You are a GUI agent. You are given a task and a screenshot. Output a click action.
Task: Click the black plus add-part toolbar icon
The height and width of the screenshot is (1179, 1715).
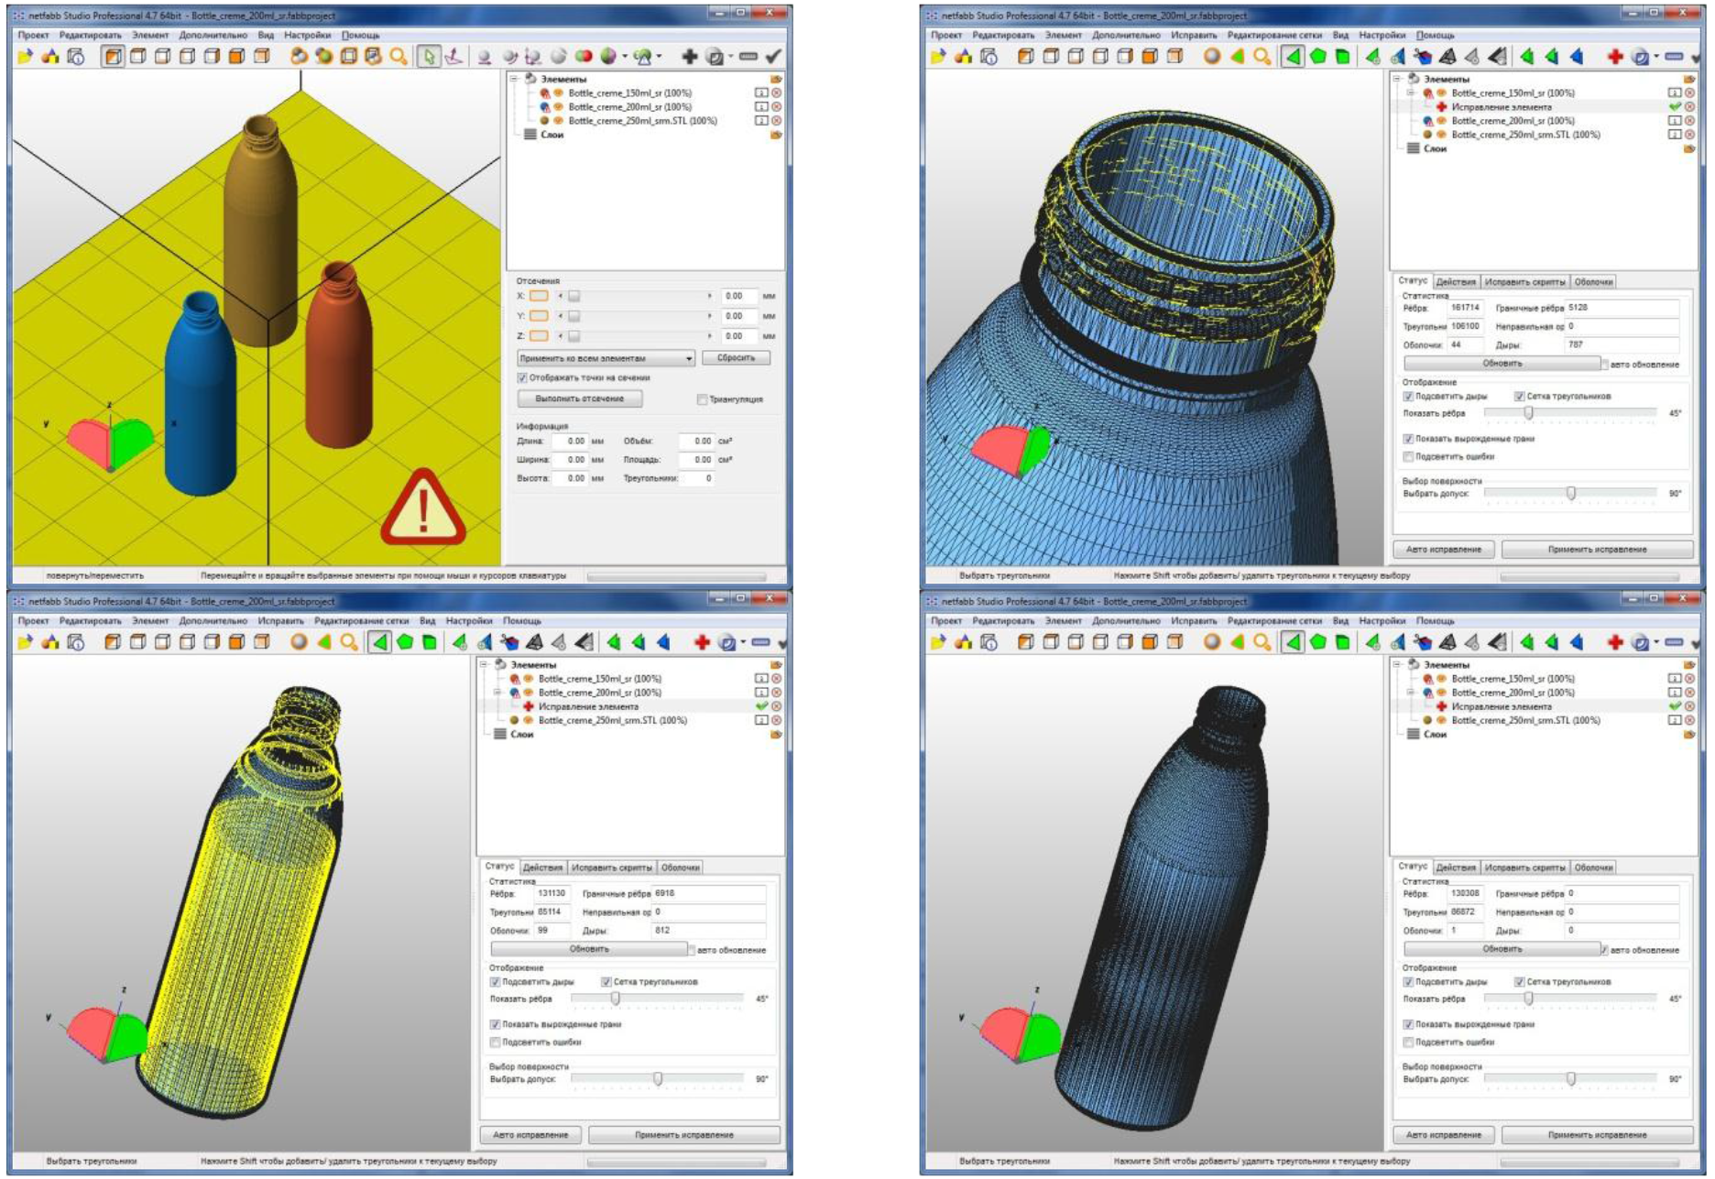click(x=690, y=57)
